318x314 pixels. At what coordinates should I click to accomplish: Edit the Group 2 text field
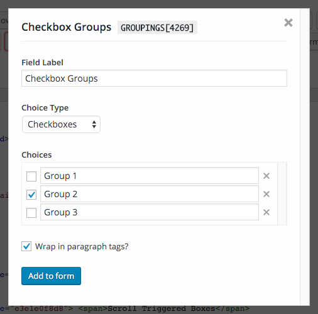(x=150, y=194)
